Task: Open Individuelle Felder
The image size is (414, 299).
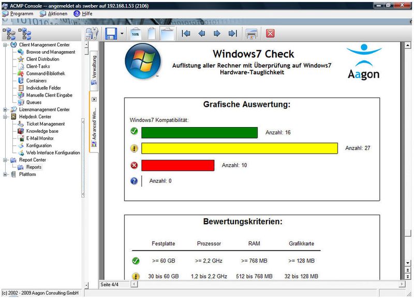Action: click(43, 88)
